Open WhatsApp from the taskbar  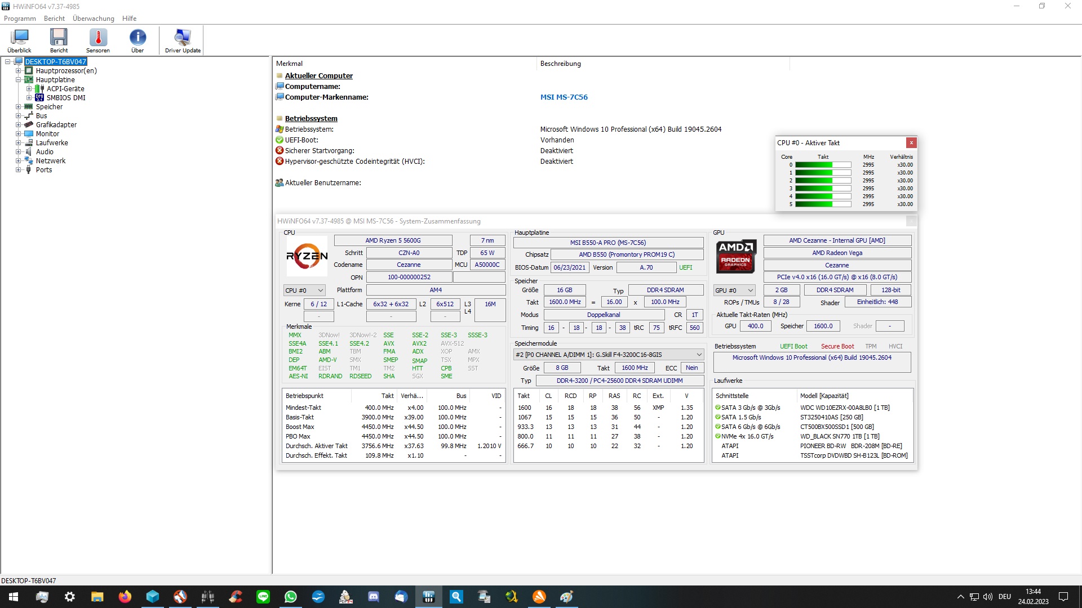pos(291,597)
